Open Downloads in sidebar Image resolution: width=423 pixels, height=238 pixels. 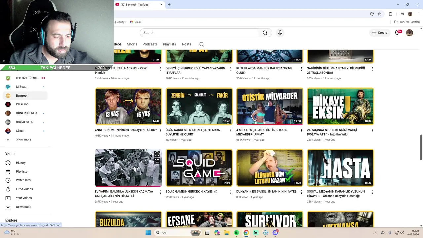pos(25,207)
